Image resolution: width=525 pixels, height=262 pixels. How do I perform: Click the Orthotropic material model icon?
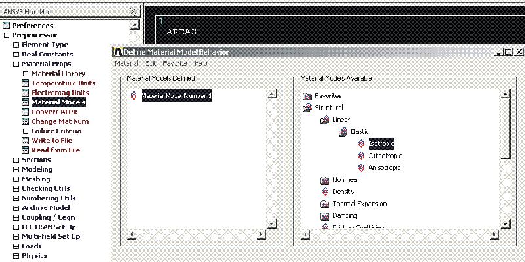[361, 156]
